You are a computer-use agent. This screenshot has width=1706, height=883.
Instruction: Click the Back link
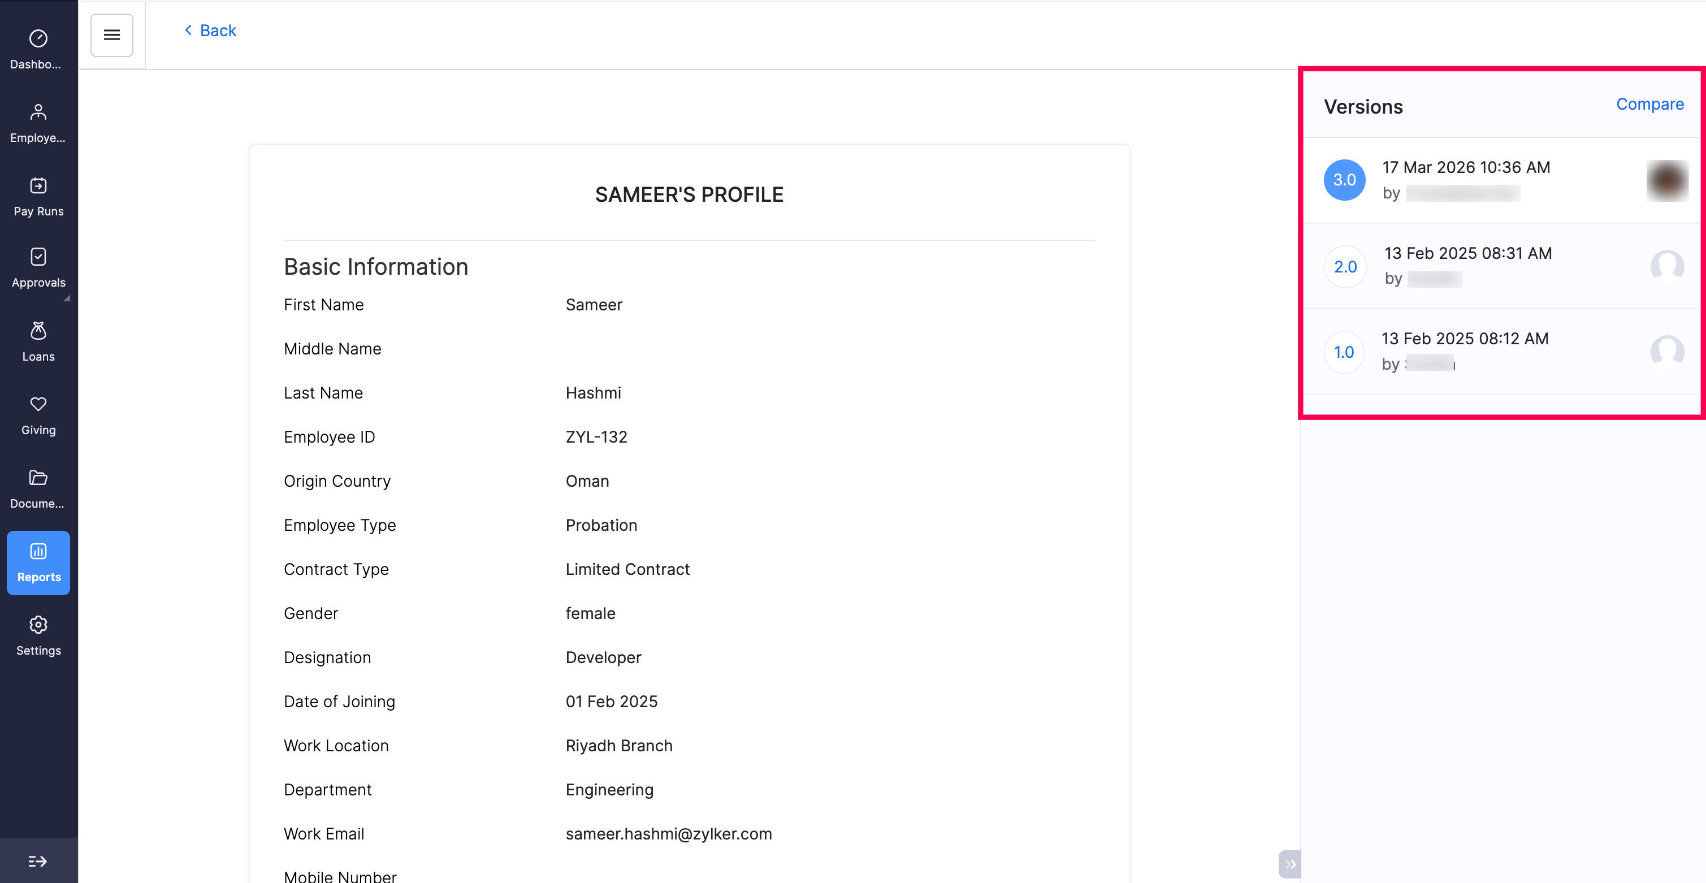(211, 31)
